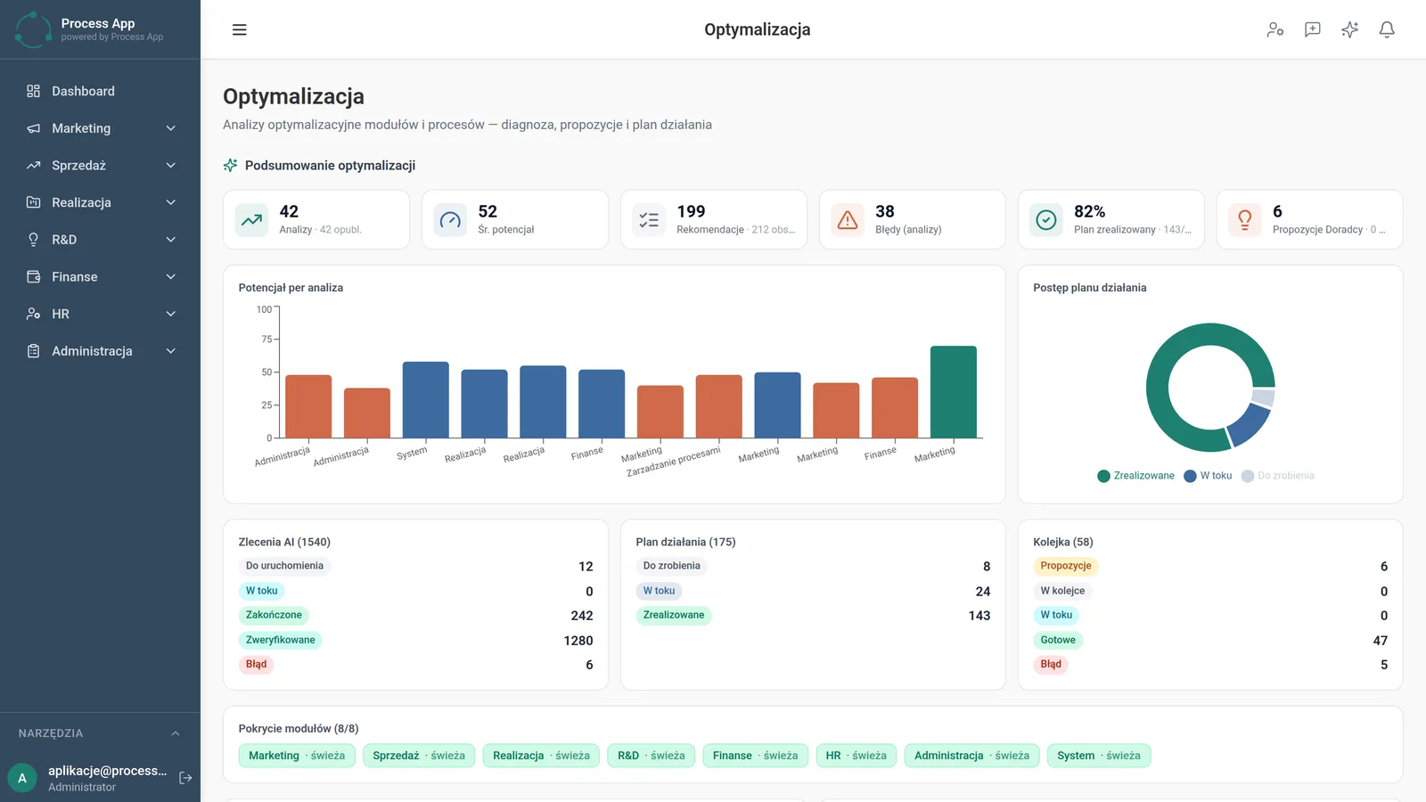Screen dimensions: 1426x802
Task: Open user settings icon in top bar
Action: coord(1275,29)
